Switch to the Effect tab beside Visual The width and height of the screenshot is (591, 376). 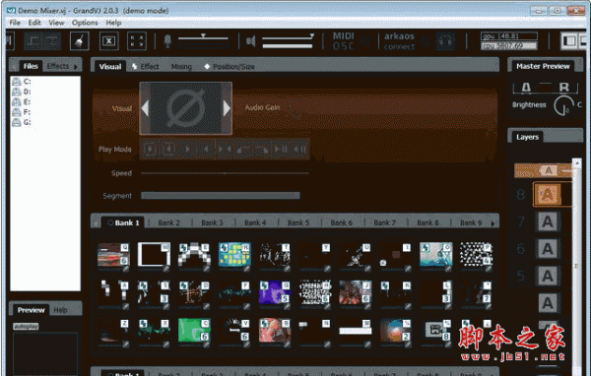tap(146, 67)
